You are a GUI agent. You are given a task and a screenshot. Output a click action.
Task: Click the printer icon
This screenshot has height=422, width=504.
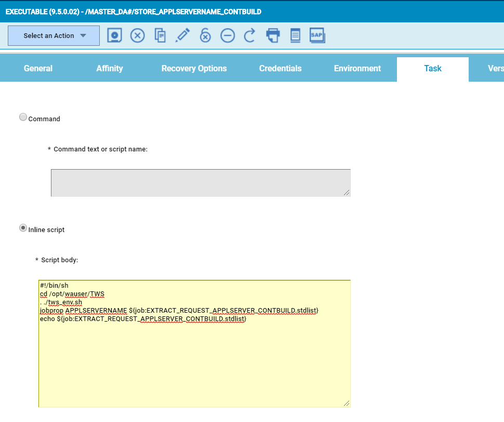273,35
